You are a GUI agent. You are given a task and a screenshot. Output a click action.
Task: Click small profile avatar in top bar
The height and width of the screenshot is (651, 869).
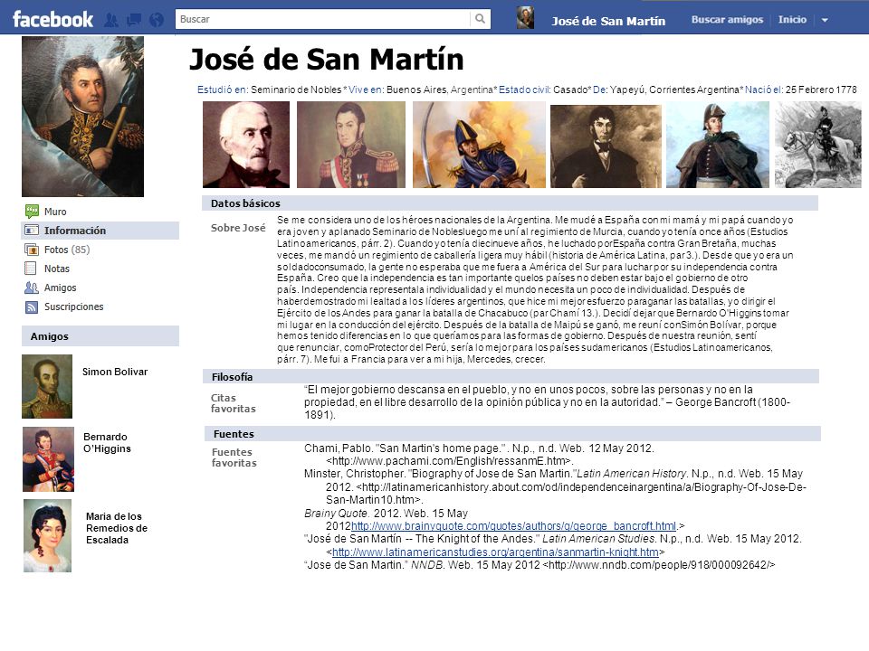point(525,18)
